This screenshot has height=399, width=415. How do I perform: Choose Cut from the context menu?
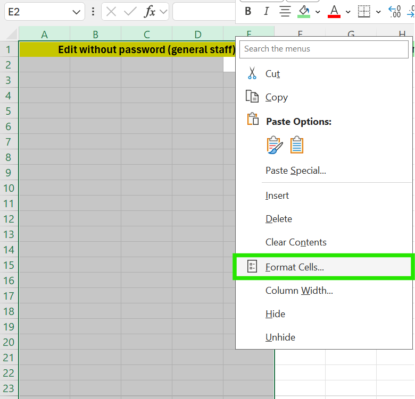click(x=323, y=74)
